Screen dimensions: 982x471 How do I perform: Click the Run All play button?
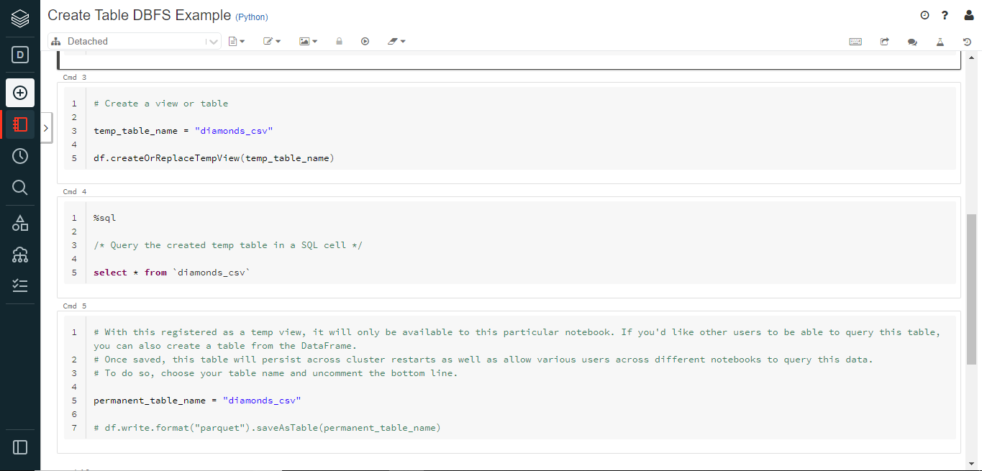[x=365, y=42]
